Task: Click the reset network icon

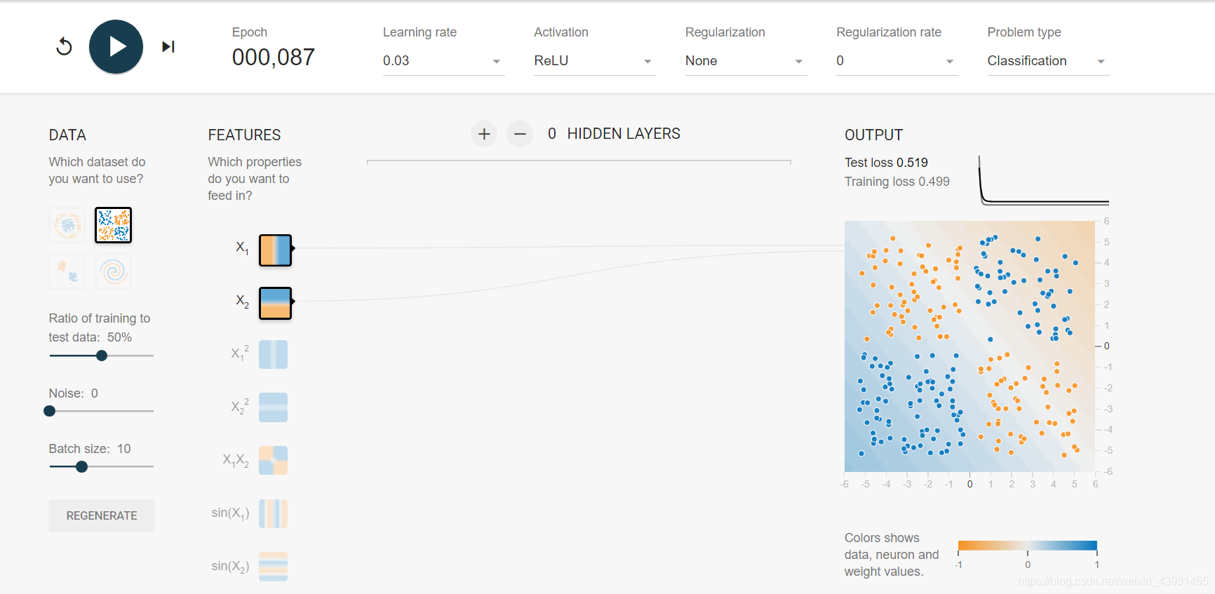Action: 64,47
